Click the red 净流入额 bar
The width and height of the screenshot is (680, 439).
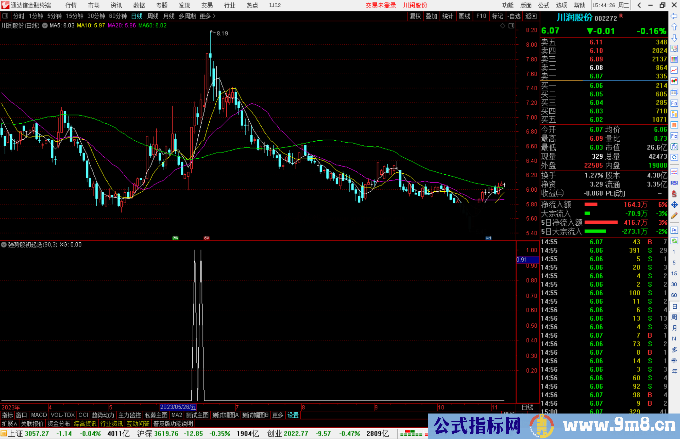click(591, 205)
